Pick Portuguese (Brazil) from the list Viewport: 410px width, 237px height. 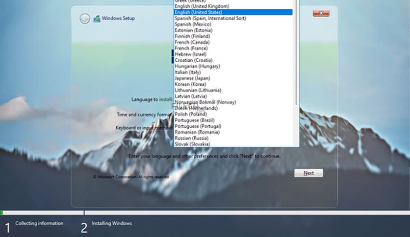pyautogui.click(x=233, y=120)
